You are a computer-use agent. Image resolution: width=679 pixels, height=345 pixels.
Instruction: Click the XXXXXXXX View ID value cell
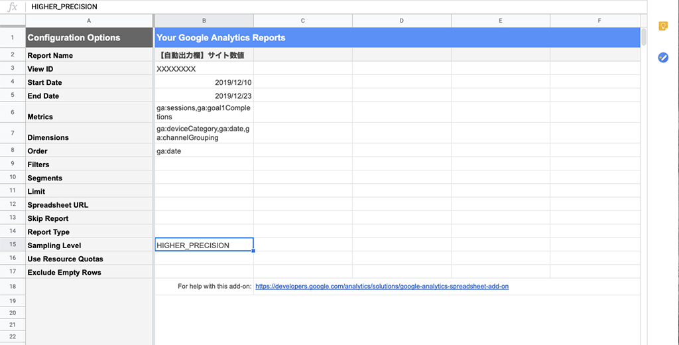pyautogui.click(x=204, y=68)
